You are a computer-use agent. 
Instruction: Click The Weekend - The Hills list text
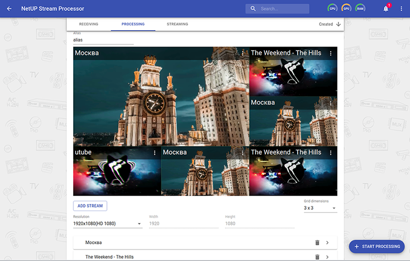(109, 257)
